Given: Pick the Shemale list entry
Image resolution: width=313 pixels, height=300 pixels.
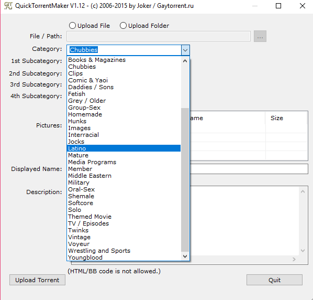Looking at the screenshot, I should pos(124,196).
